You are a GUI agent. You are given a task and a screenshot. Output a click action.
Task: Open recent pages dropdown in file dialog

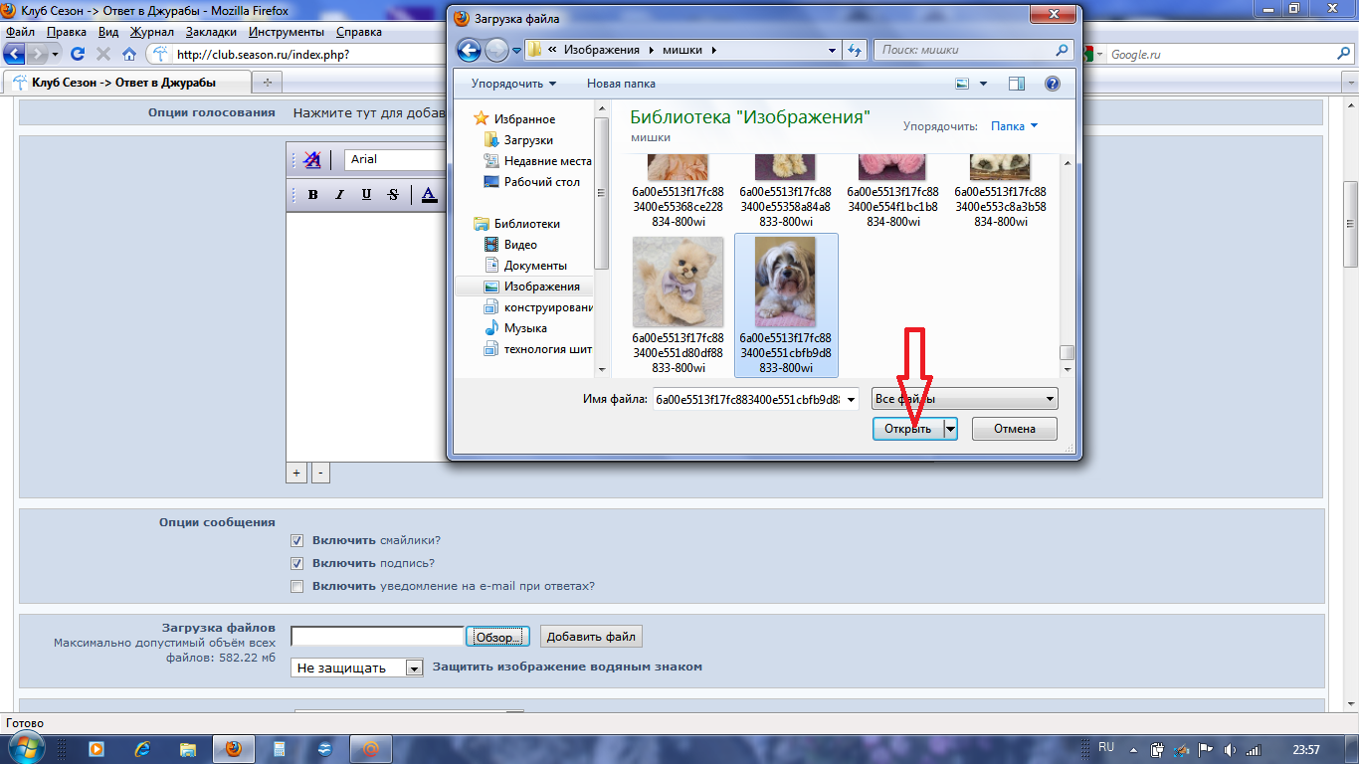click(517, 50)
